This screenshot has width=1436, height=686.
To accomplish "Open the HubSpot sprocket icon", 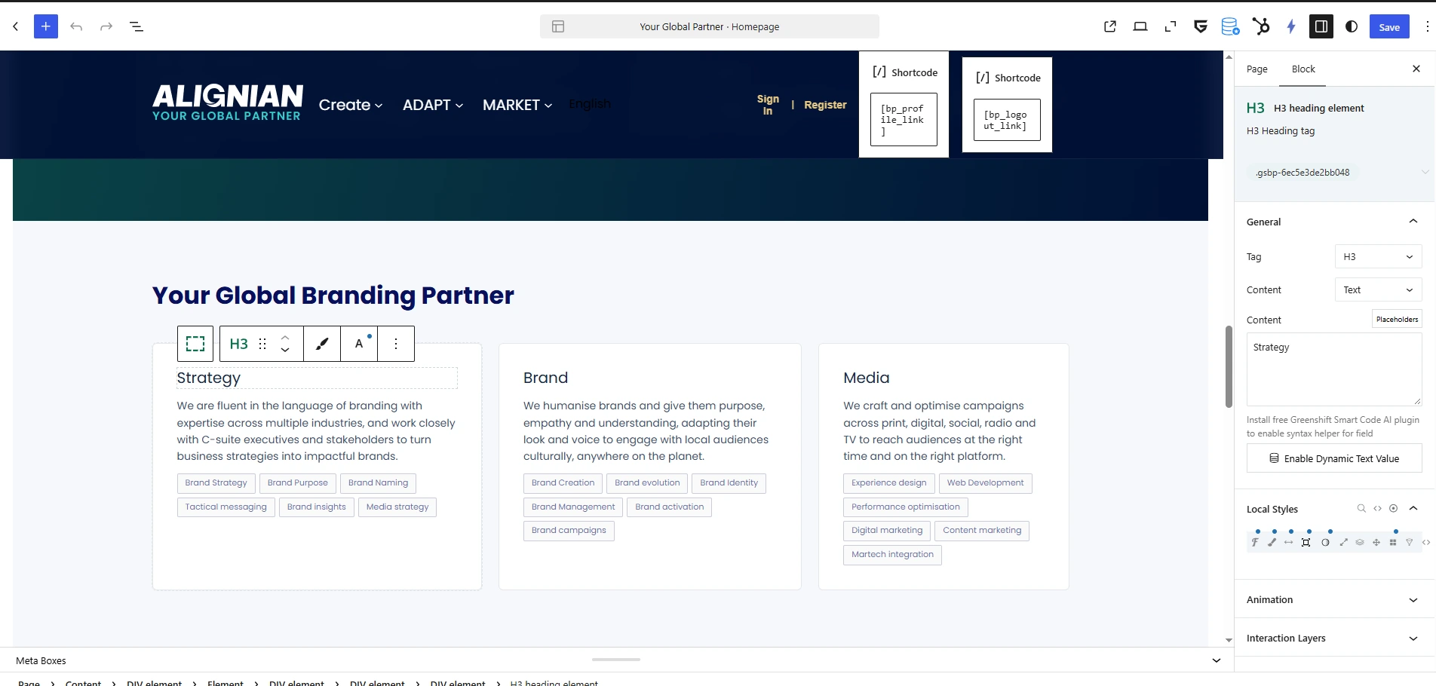I will point(1261,26).
